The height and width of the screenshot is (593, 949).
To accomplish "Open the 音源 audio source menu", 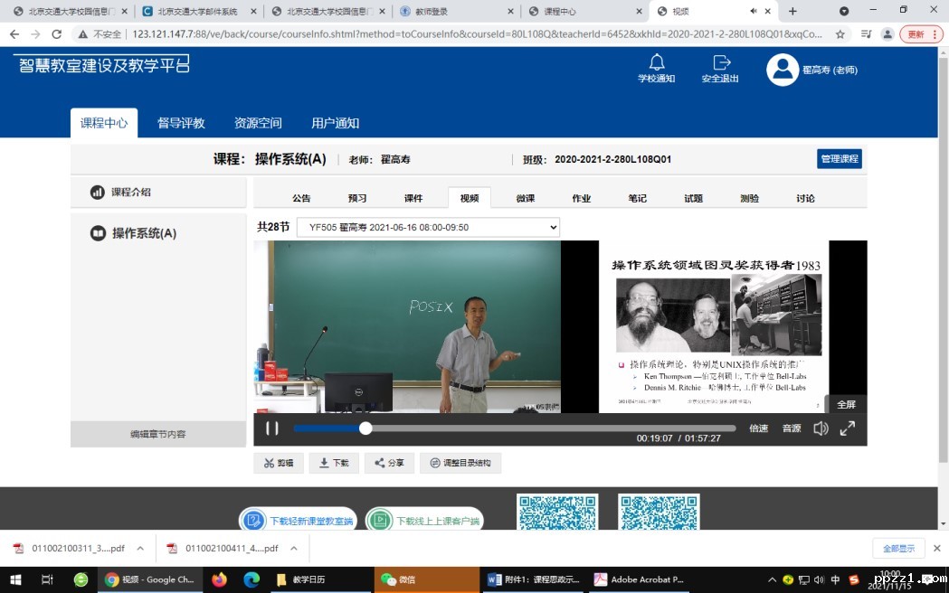I will click(792, 428).
